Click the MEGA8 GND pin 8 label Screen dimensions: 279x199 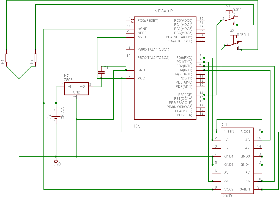click(x=141, y=70)
